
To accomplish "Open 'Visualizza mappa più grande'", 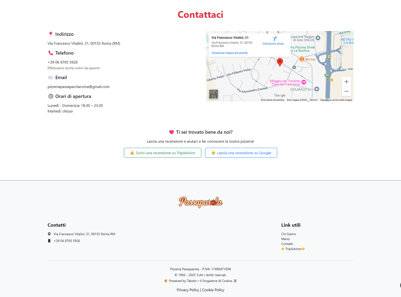I will (229, 53).
